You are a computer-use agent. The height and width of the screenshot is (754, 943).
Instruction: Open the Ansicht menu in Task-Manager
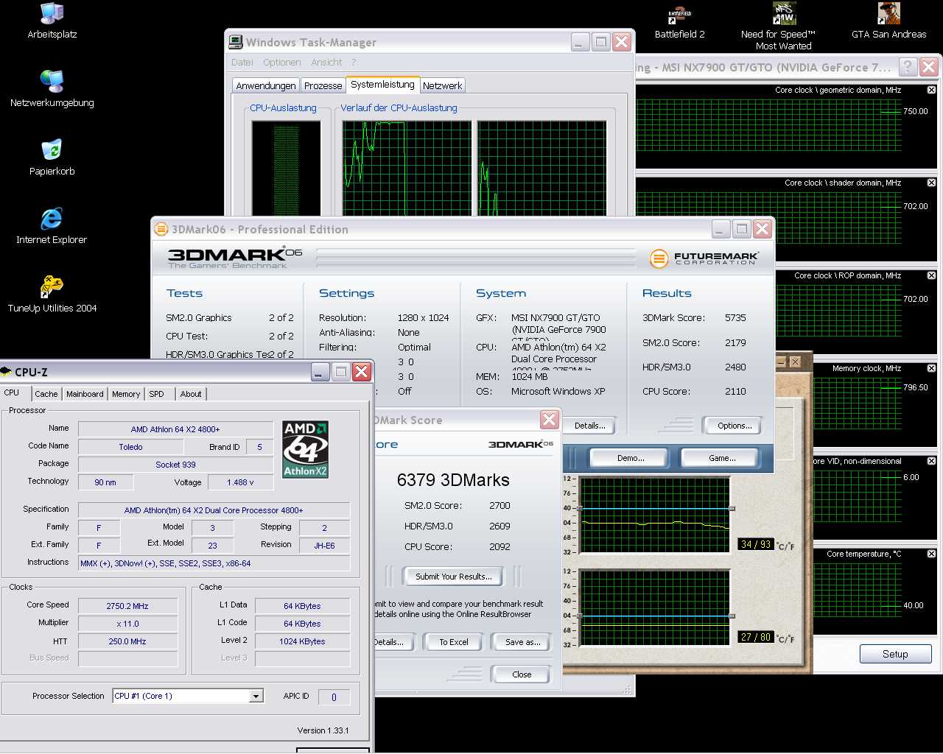point(326,63)
